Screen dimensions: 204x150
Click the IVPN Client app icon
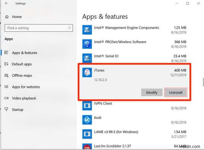[x=87, y=106]
